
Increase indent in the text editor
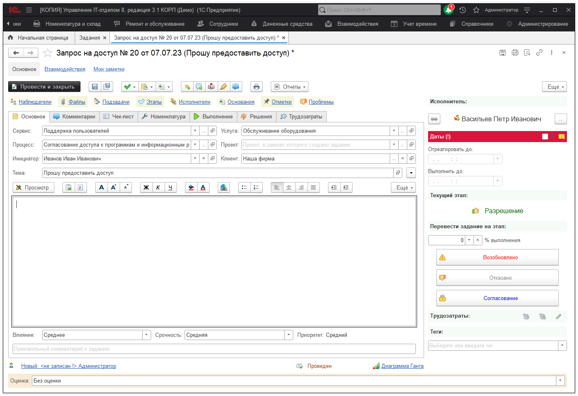(x=334, y=187)
